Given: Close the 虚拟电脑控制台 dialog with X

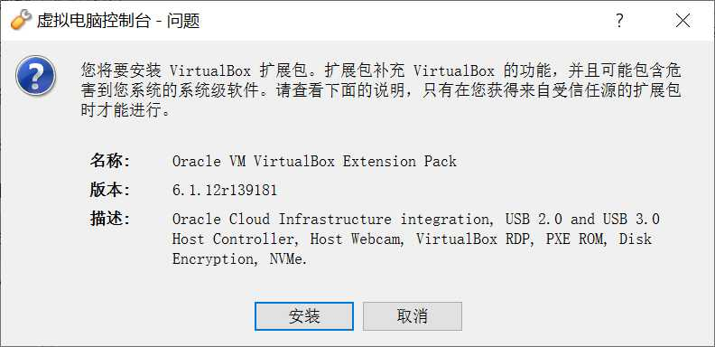Looking at the screenshot, I should pyautogui.click(x=682, y=21).
